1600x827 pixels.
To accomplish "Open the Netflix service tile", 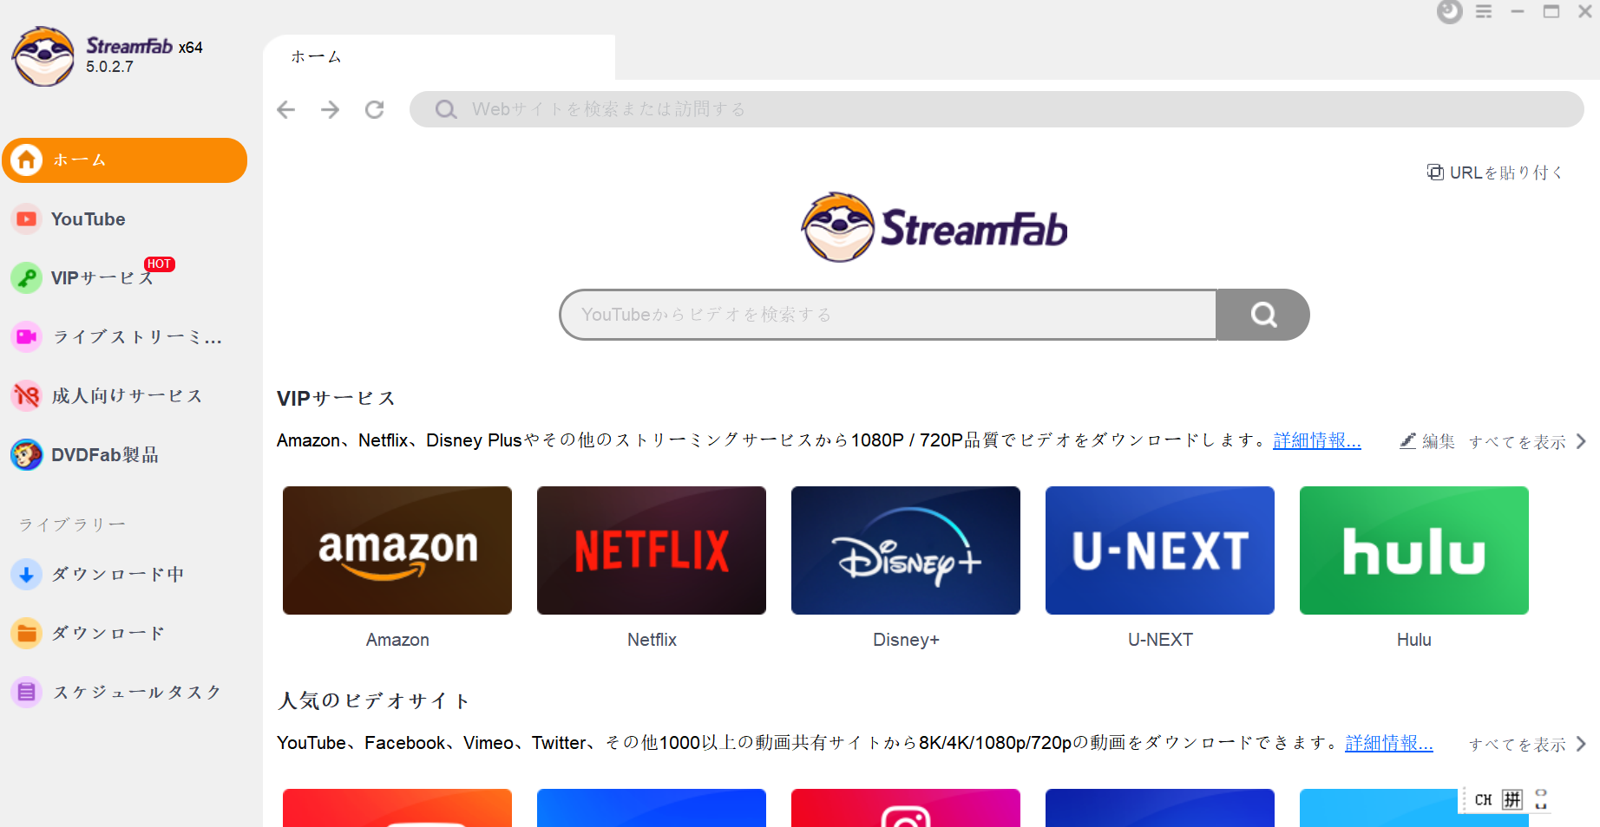I will click(x=652, y=550).
